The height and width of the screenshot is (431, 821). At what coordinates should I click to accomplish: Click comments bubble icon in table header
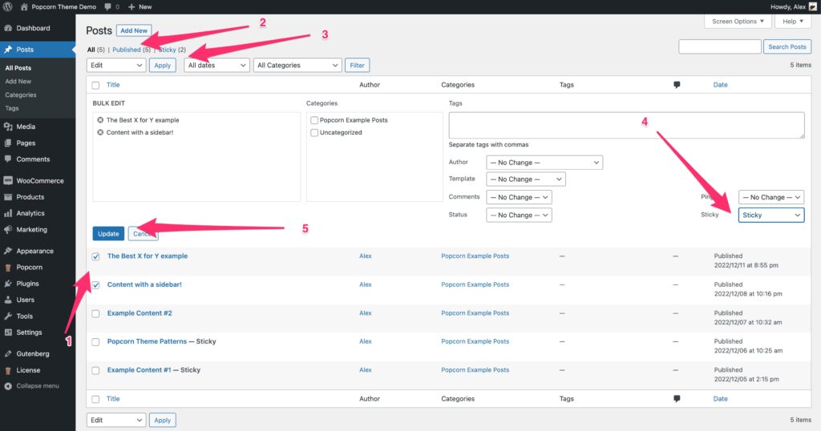coord(677,85)
